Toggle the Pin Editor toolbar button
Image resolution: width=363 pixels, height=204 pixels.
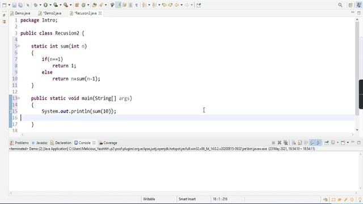pyautogui.click(x=199, y=5)
